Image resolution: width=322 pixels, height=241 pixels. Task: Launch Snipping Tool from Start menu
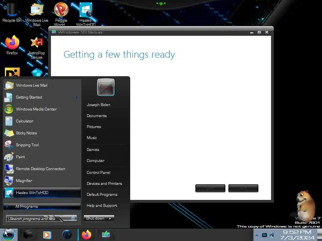pos(42,145)
